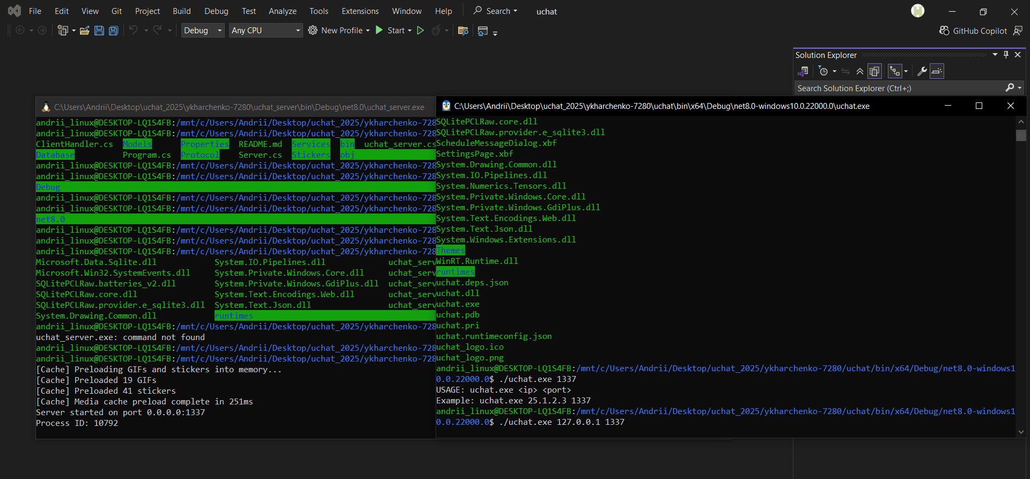Click 'Server started on port 0.0.0.0:1337' line
The height and width of the screenshot is (479, 1030).
point(121,412)
